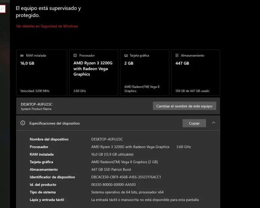Click 447 GB SSD Patriot Burst value

111,170
